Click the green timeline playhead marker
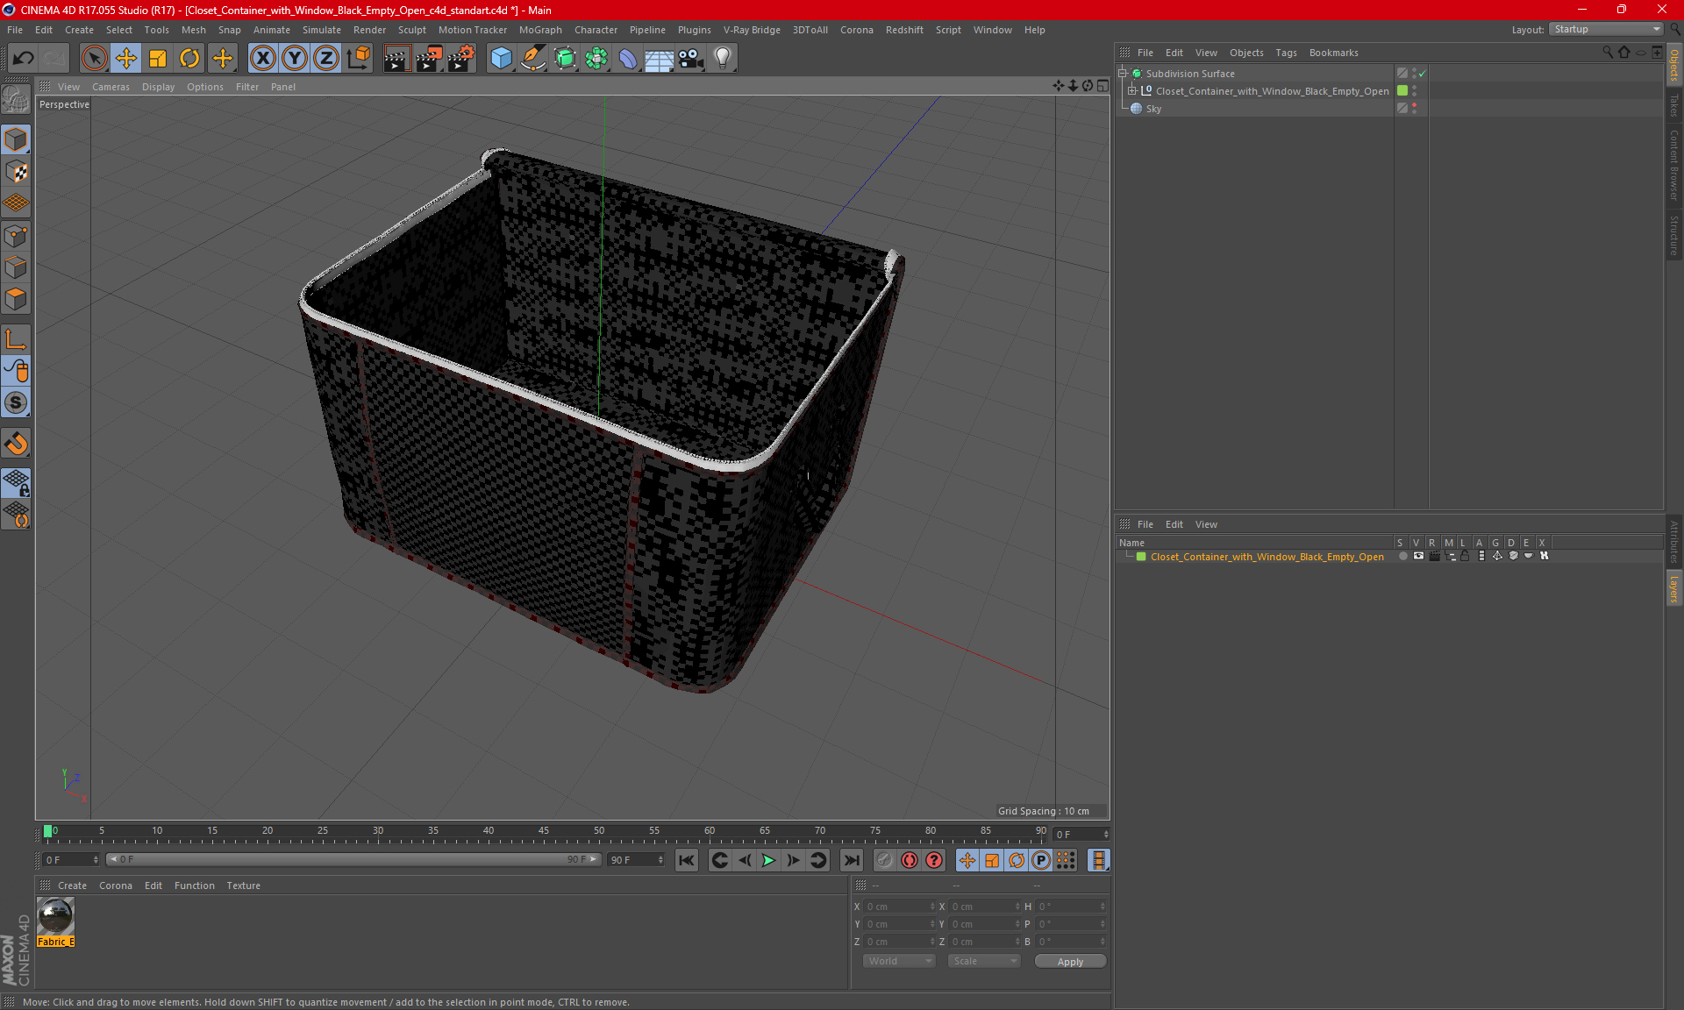 pos(47,831)
